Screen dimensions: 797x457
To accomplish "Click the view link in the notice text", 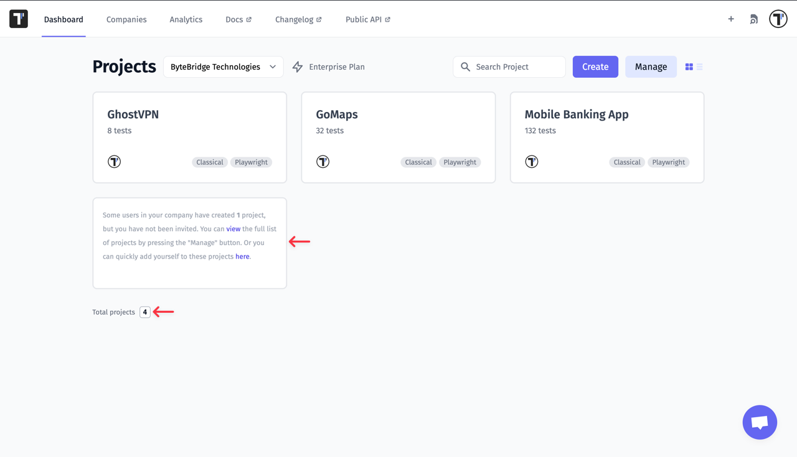I will 233,229.
